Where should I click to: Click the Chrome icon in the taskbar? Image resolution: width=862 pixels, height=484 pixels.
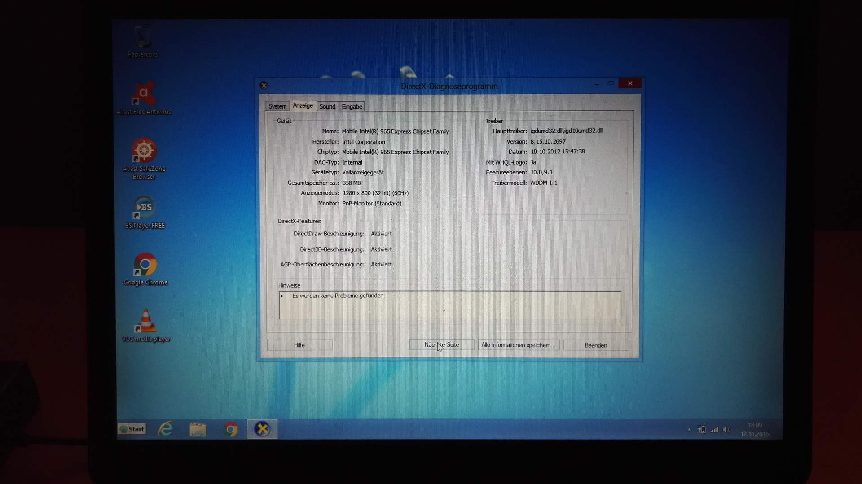pos(230,429)
